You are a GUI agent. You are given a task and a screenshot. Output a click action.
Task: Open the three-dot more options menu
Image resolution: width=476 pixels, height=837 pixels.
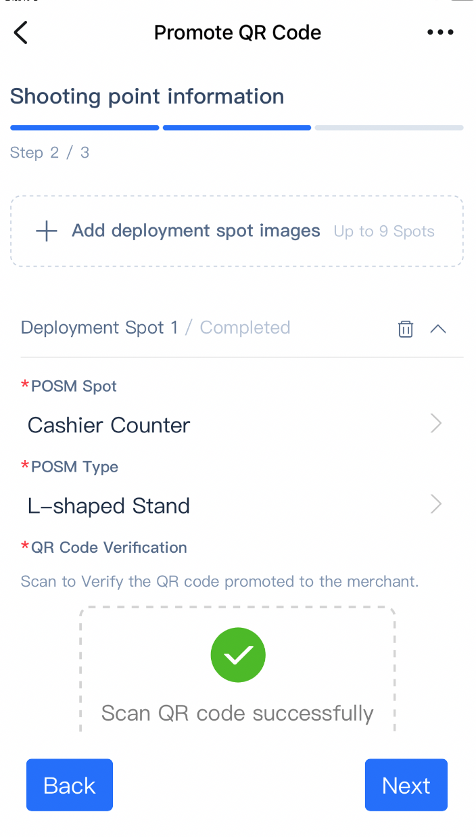(x=440, y=32)
